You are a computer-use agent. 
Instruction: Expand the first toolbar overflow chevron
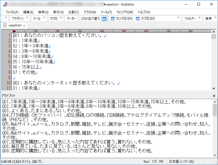click(x=6, y=18)
